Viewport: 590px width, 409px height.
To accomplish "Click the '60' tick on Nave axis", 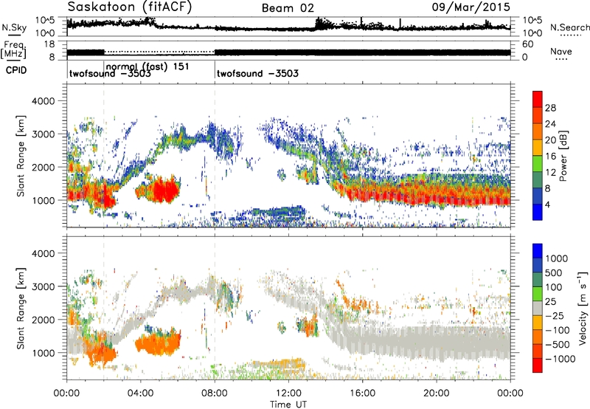I will click(527, 44).
